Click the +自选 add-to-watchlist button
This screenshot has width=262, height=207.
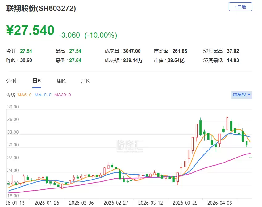pyautogui.click(x=240, y=6)
